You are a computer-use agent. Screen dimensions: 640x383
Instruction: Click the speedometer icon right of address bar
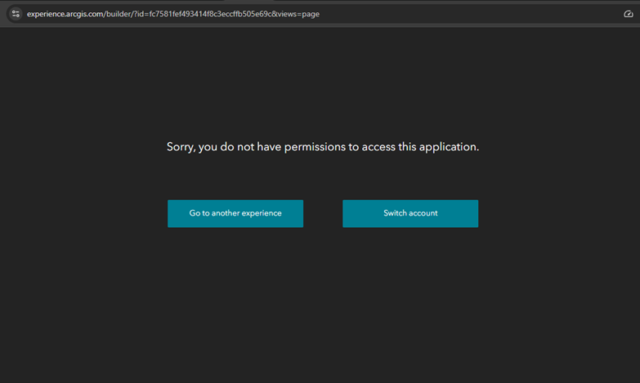(x=629, y=14)
